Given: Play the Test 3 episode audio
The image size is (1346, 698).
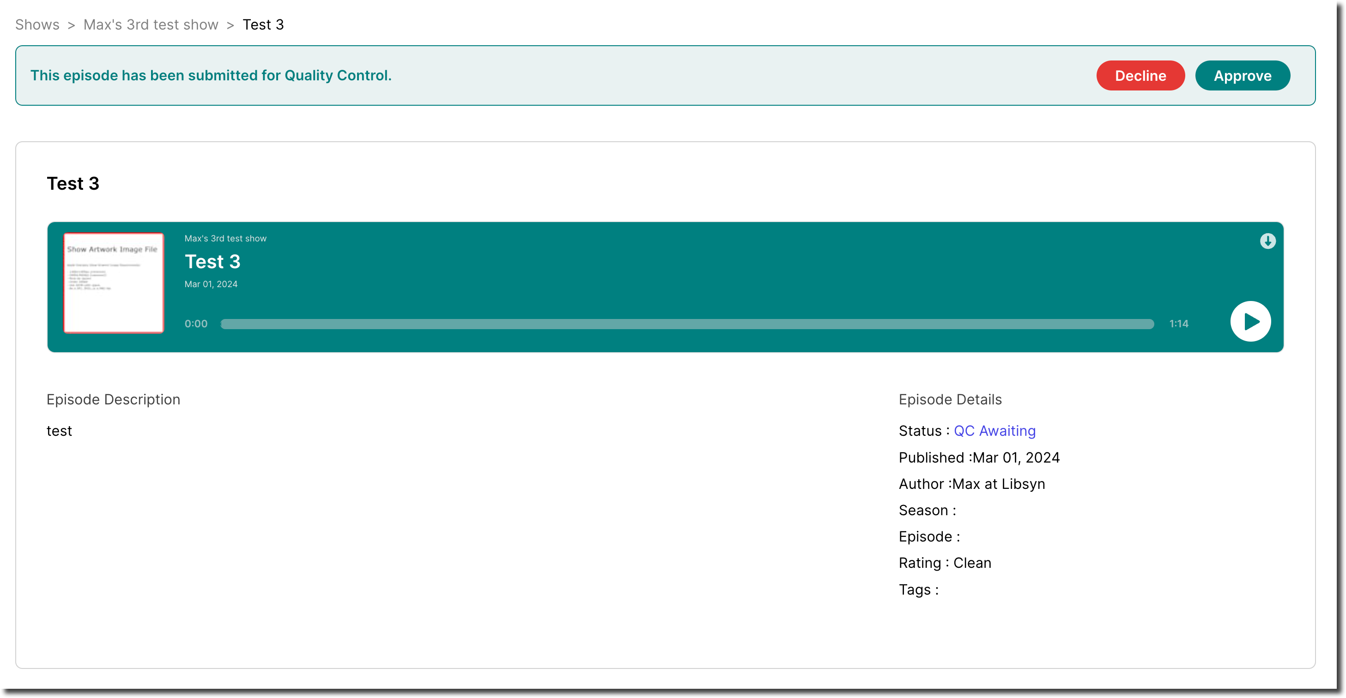Looking at the screenshot, I should [1250, 321].
